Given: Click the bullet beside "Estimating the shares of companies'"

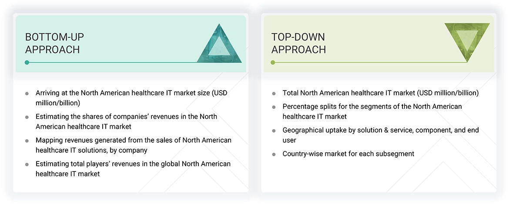Looking at the screenshot, I should tap(27, 117).
